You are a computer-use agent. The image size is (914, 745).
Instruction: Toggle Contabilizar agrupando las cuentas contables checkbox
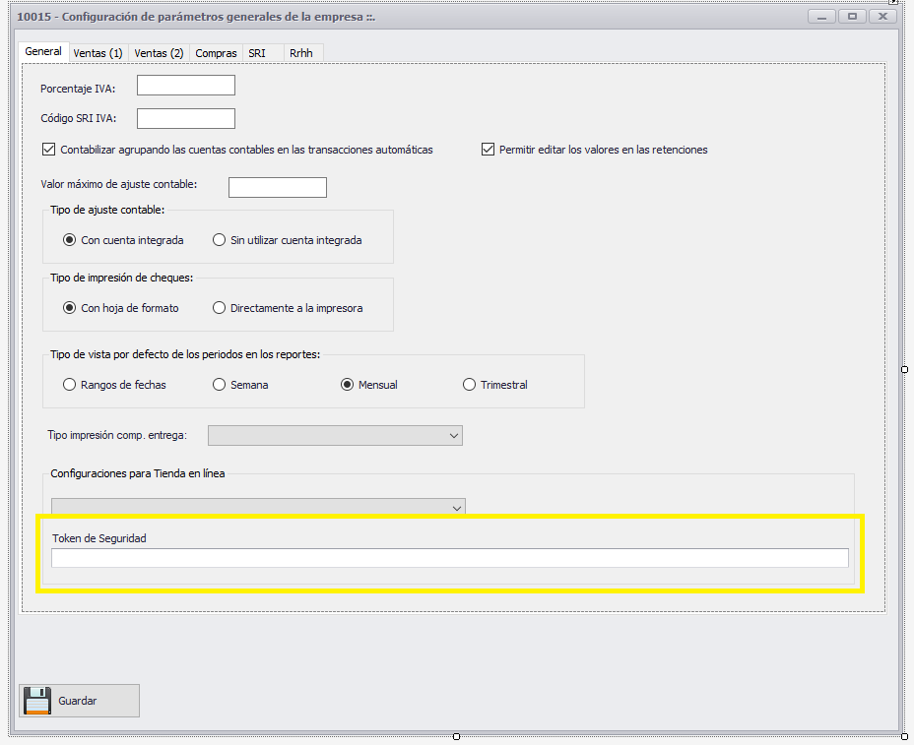(49, 150)
